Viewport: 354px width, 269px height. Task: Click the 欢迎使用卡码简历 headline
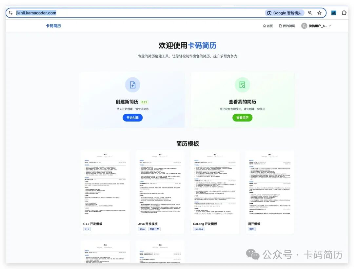pos(187,46)
